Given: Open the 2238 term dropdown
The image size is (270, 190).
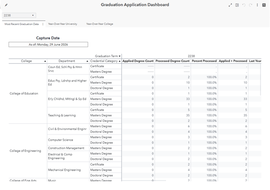Looking at the screenshot, I should pos(19,15).
